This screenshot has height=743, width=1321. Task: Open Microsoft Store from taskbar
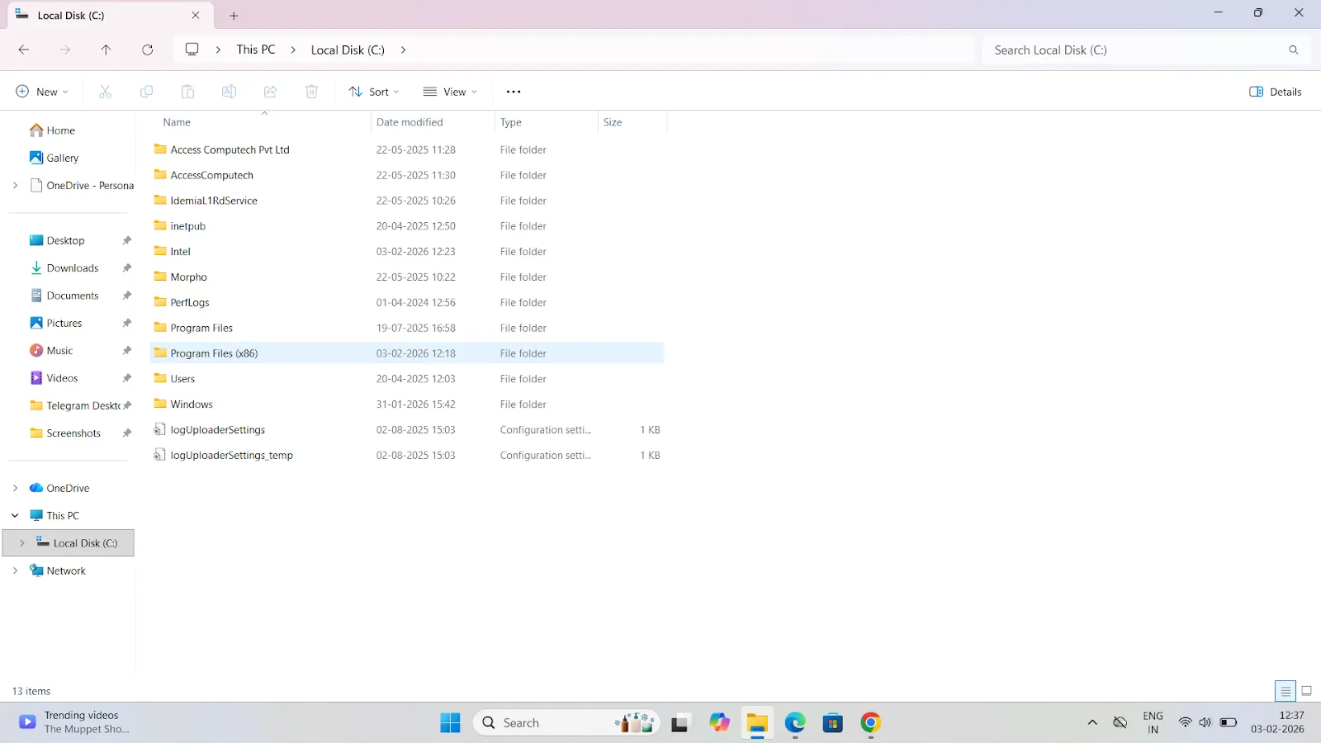(832, 723)
